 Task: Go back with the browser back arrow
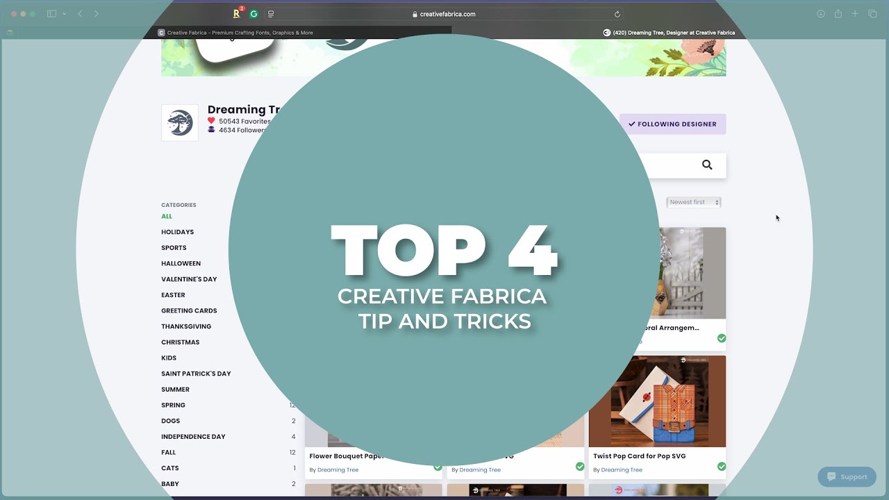click(80, 14)
